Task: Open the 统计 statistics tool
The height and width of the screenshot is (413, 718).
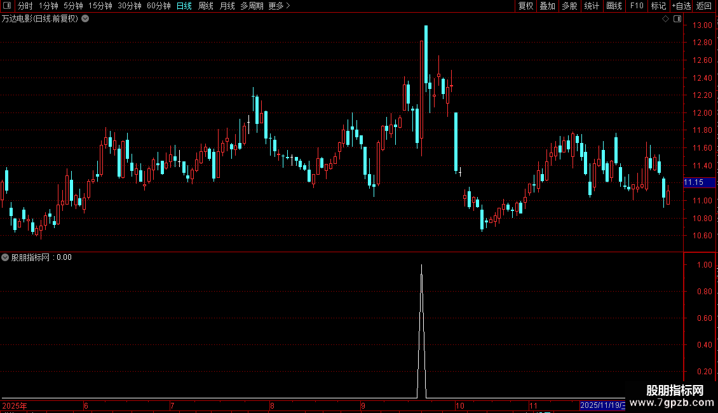Action: [592, 6]
